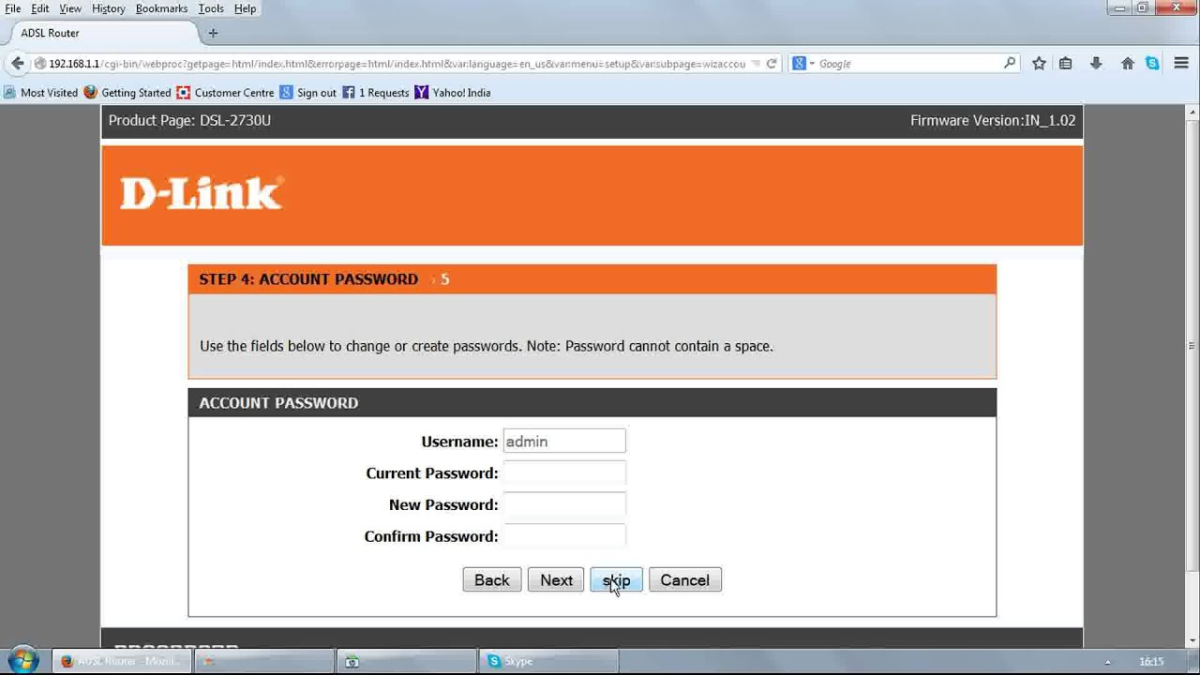Image resolution: width=1200 pixels, height=675 pixels.
Task: Switch to Skype taskbar item
Action: coord(548,661)
